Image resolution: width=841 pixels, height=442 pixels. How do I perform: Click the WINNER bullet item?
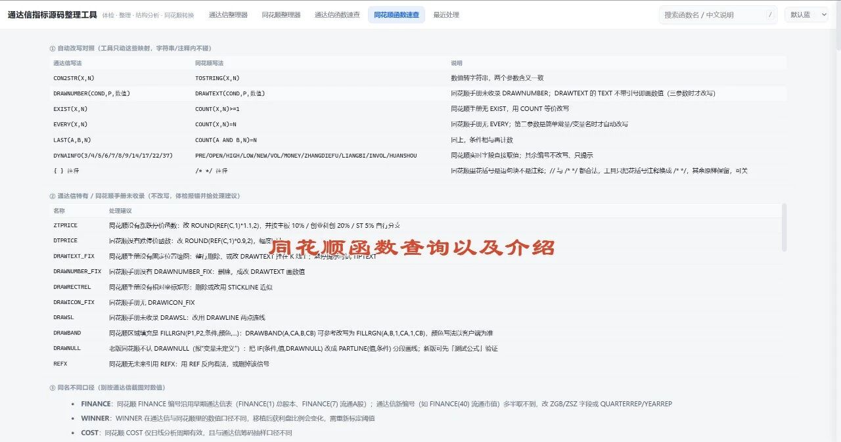228,418
